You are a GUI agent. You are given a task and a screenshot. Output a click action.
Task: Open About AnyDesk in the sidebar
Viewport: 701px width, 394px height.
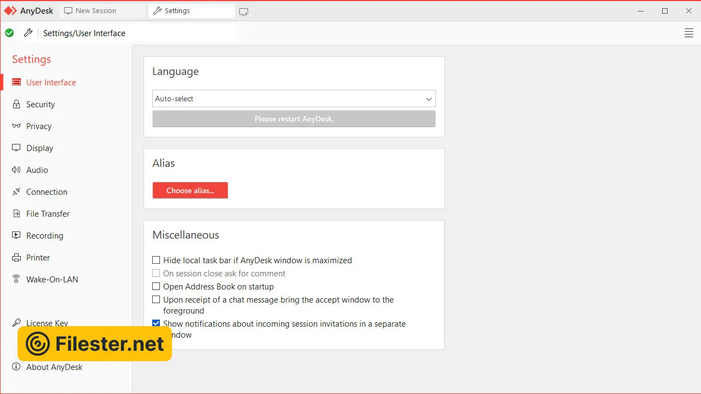[x=54, y=367]
